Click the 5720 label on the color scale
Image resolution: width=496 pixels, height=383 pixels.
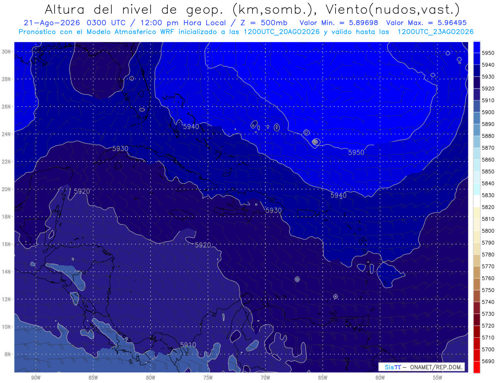pos(488,326)
